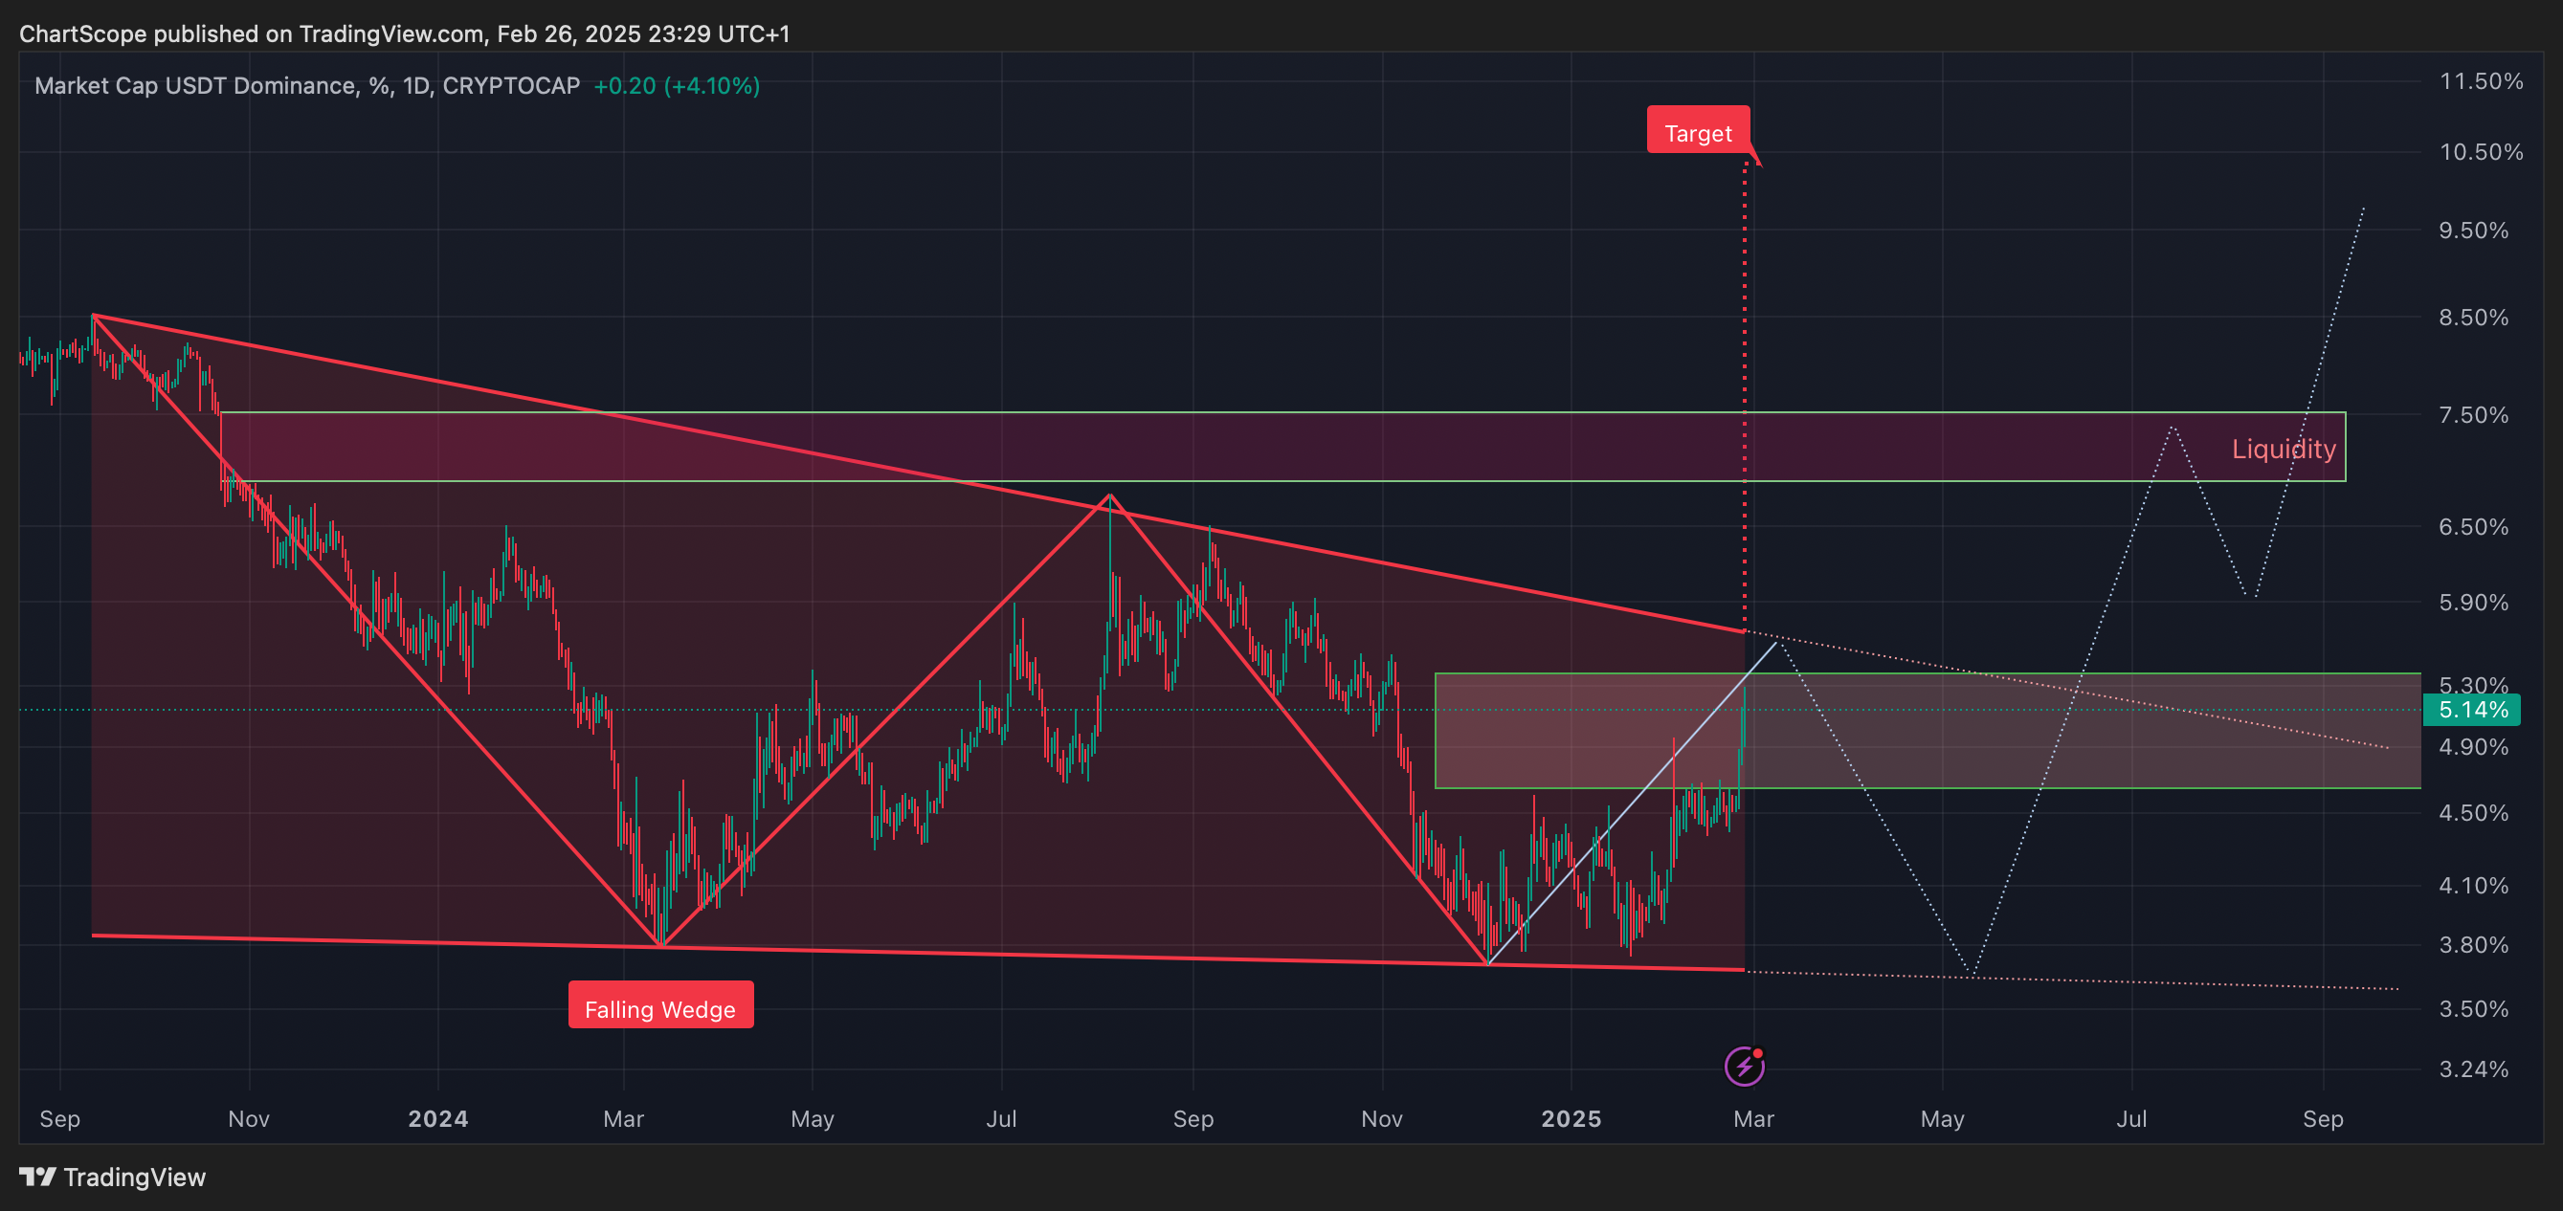Screen dimensions: 2563x1211
Task: Click the +0.20 (+4.10%) change value
Action: click(x=677, y=85)
